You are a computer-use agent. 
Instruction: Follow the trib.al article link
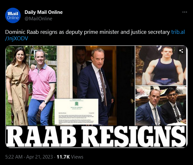click(x=178, y=32)
